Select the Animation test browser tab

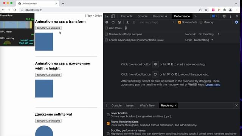(37, 3)
